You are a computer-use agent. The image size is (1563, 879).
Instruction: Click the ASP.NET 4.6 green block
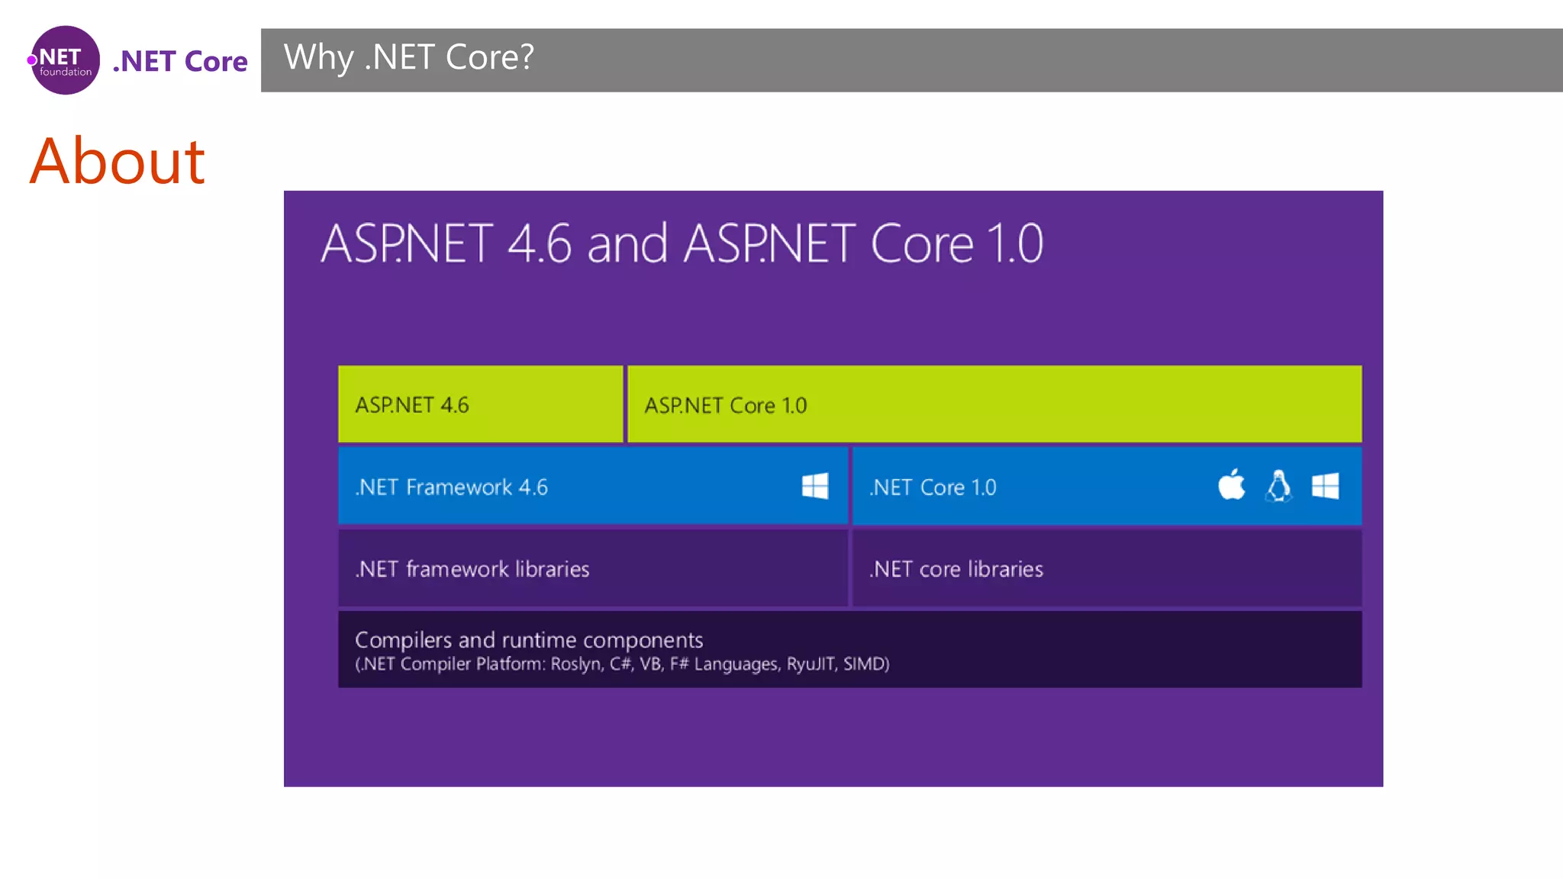[480, 404]
